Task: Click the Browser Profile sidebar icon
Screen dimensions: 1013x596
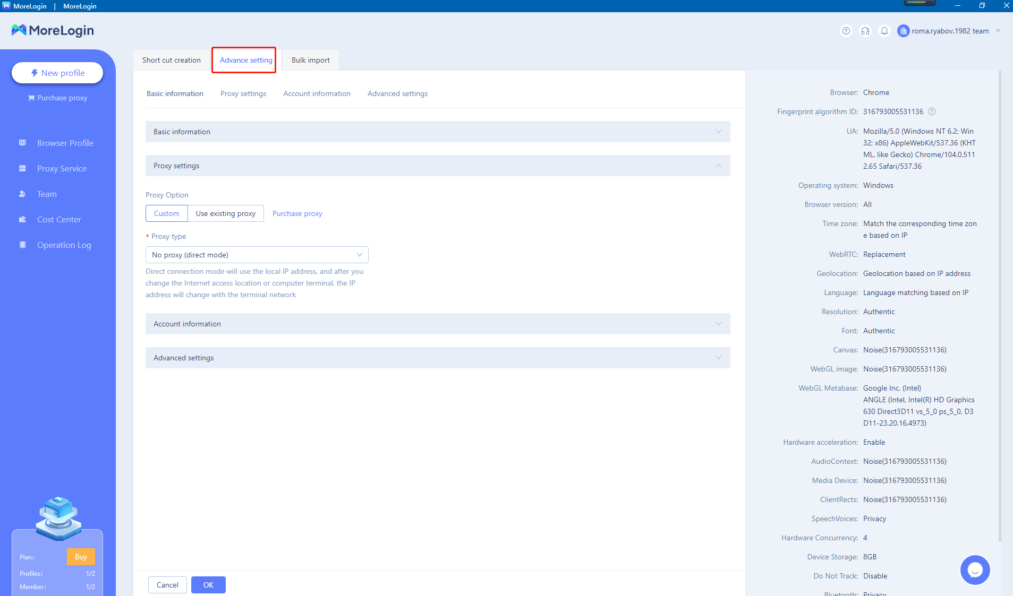Action: [22, 143]
